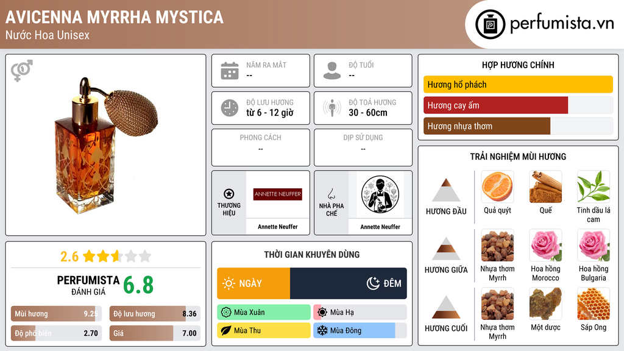This screenshot has height=351, width=624.
Task: Select the Đêm nighttime segment
Action: pos(349,283)
